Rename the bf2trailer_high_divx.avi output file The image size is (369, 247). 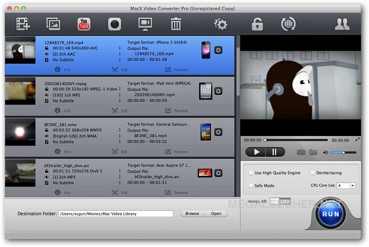pyautogui.click(x=177, y=193)
